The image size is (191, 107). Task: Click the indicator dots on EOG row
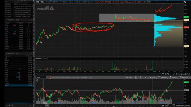(14, 25)
